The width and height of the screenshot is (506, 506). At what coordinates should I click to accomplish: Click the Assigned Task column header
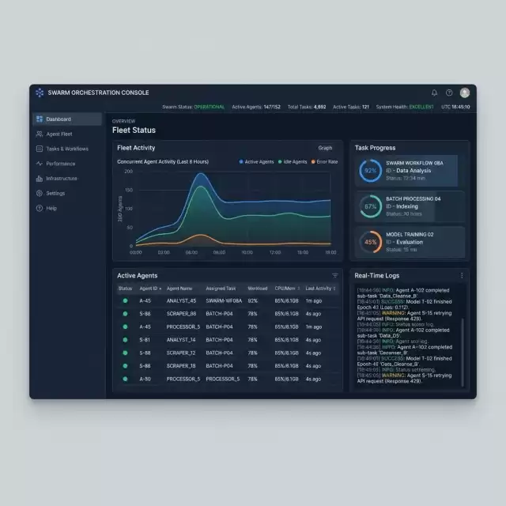tap(221, 289)
